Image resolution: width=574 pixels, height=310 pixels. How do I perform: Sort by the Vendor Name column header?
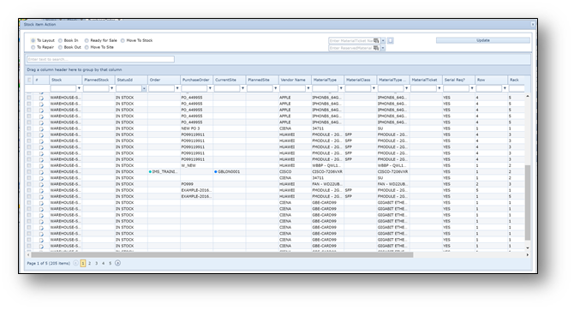[x=295, y=80]
